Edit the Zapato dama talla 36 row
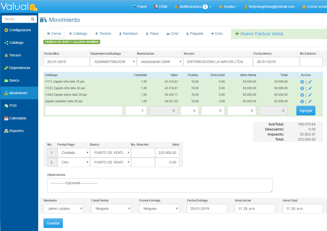This screenshot has height=231, width=327. pyautogui.click(x=310, y=95)
